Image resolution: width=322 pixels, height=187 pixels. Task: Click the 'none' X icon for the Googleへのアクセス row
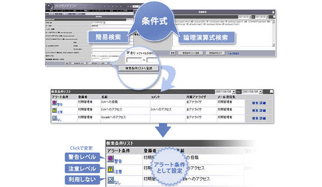point(55,118)
